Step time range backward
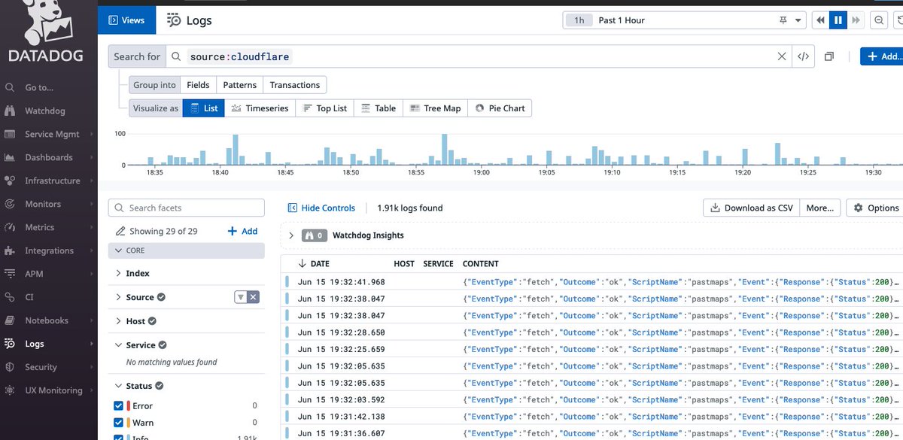This screenshot has height=440, width=903. [x=820, y=20]
